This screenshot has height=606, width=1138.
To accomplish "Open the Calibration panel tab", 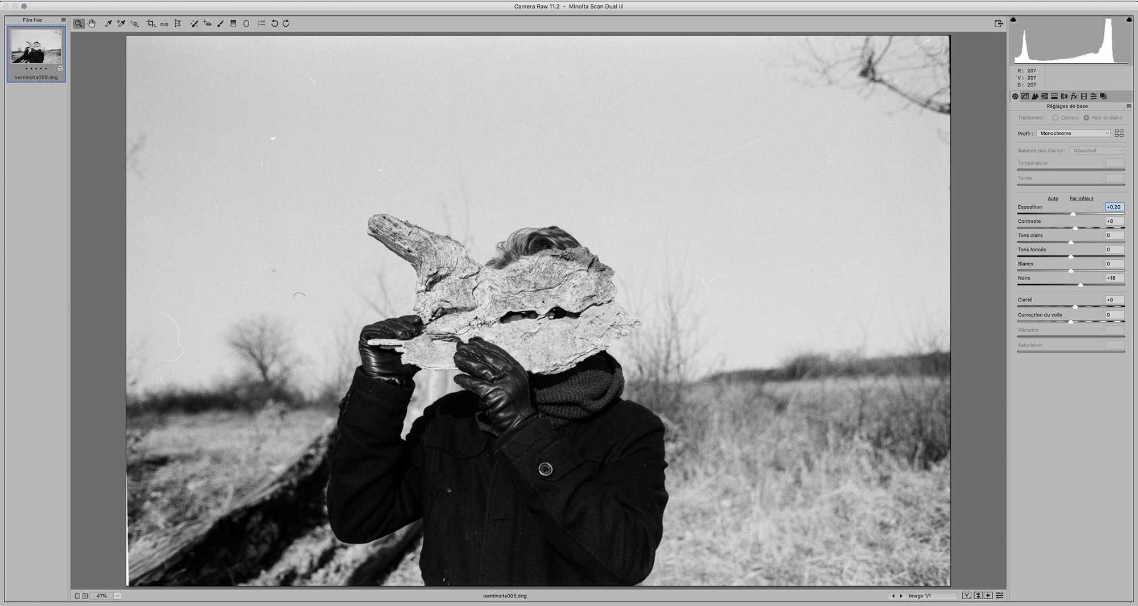I will pos(1084,96).
